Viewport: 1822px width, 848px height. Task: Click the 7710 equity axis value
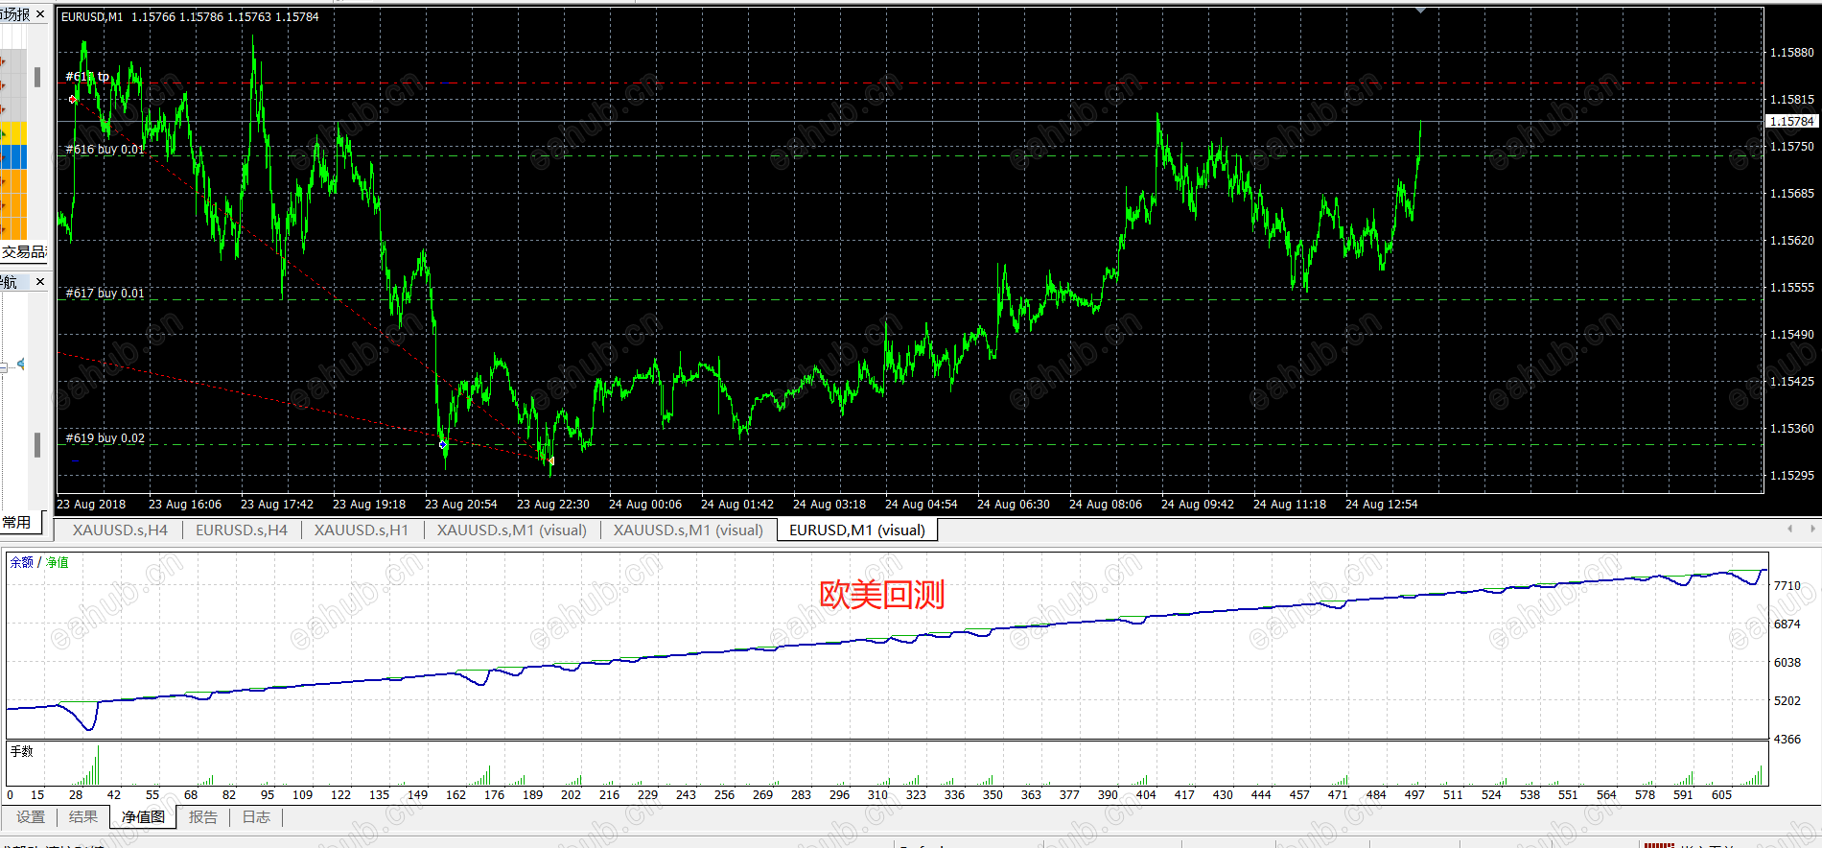click(1787, 586)
